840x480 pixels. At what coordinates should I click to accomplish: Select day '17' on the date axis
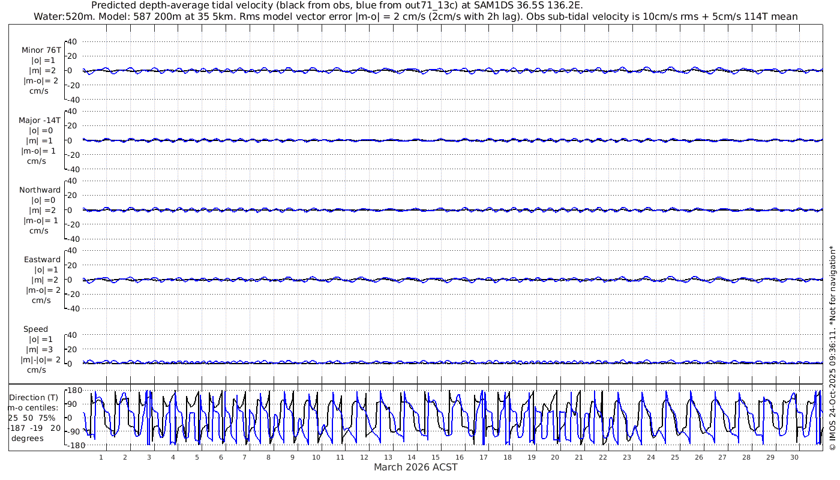(484, 457)
